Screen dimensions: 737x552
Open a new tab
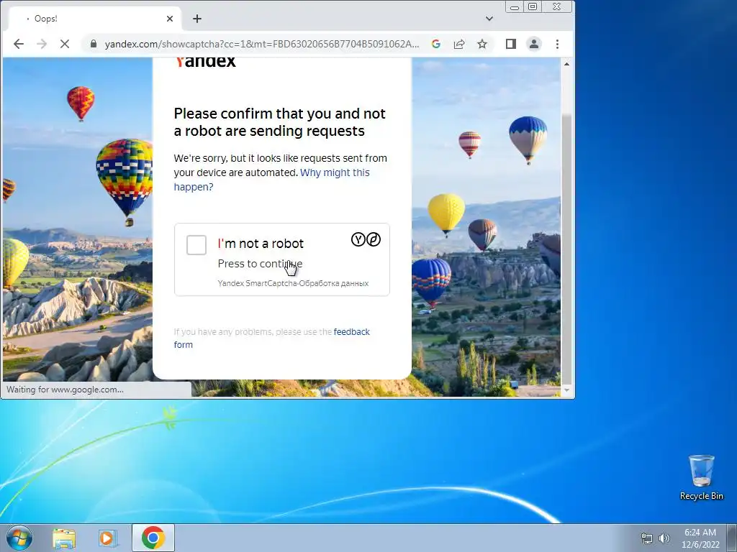(x=197, y=19)
